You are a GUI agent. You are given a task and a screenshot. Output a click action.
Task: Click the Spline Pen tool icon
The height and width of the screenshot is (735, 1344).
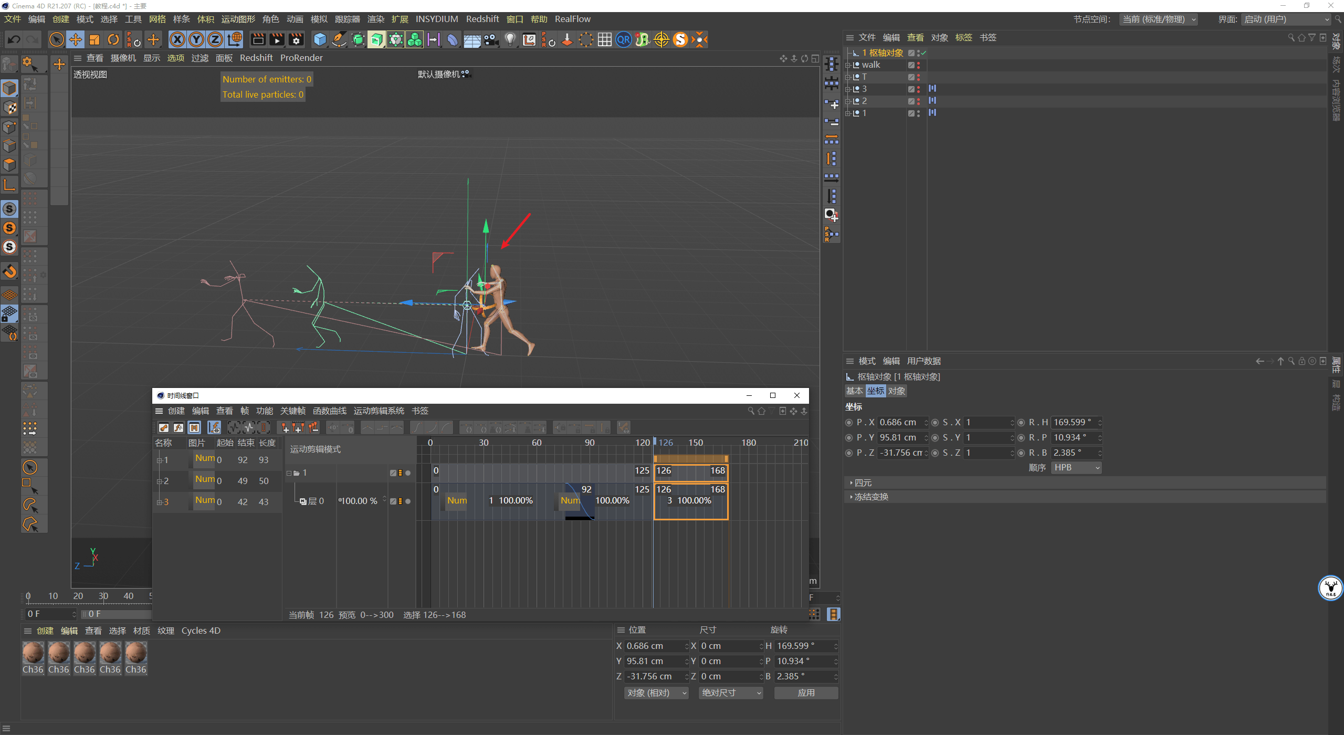pos(340,39)
